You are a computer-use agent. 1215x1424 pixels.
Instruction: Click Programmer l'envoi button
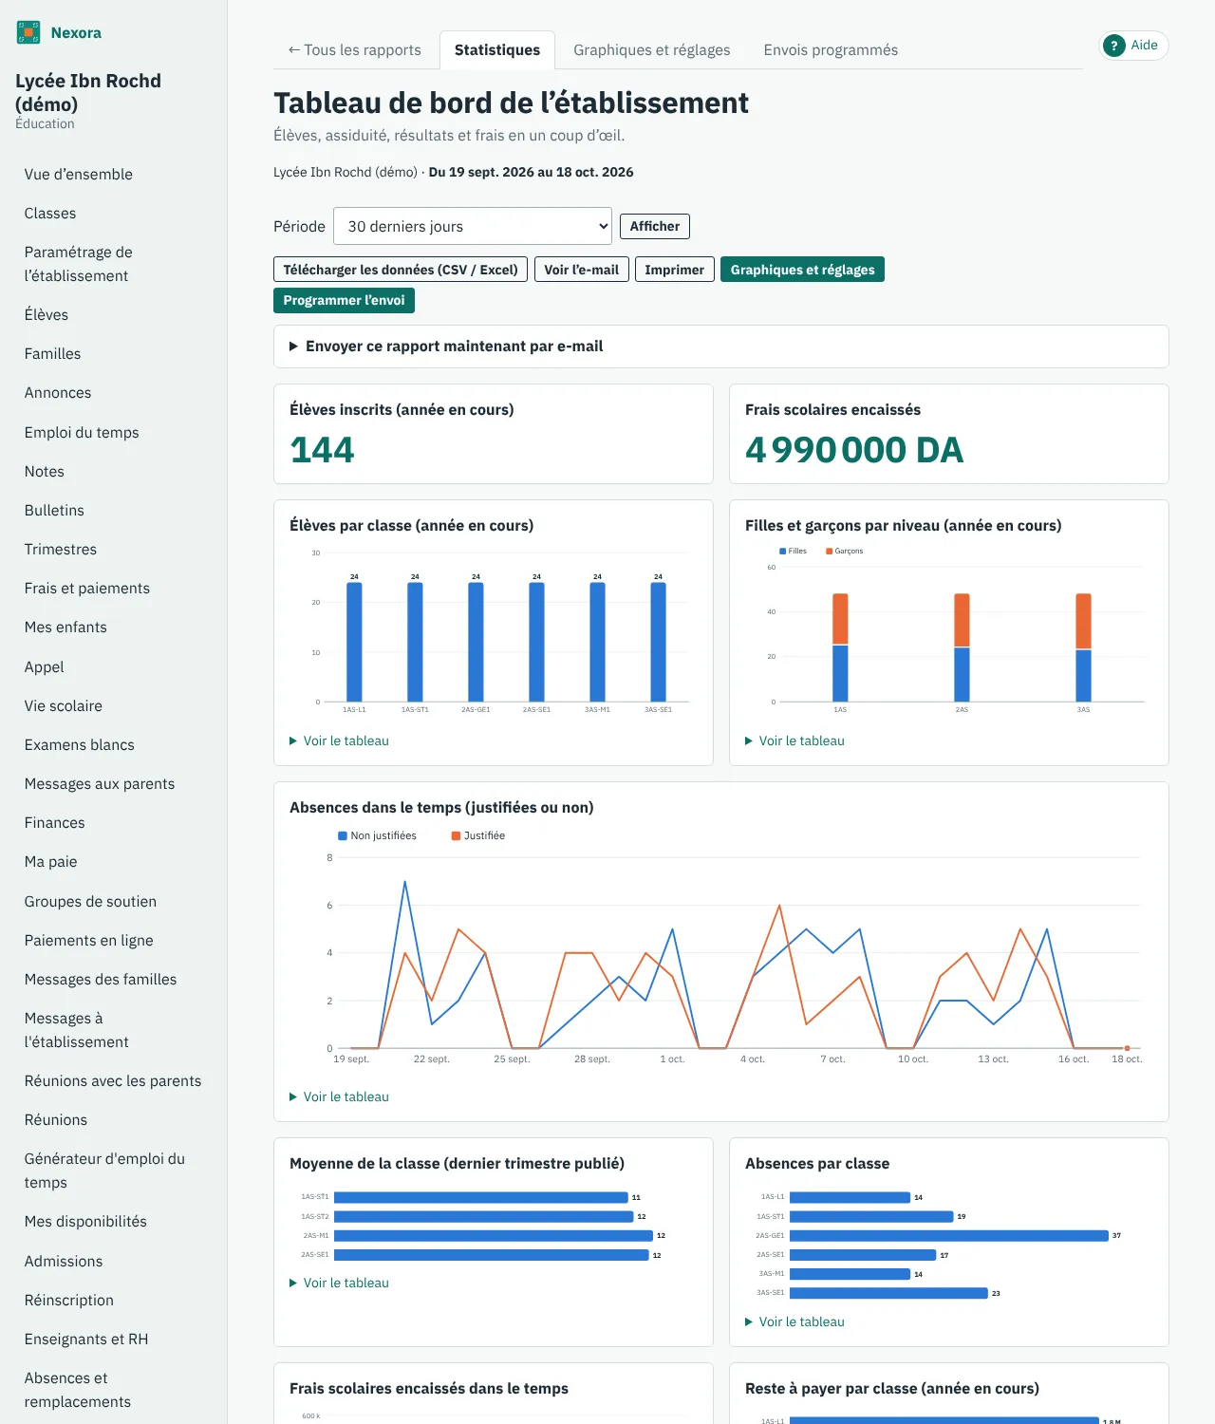[x=344, y=300]
